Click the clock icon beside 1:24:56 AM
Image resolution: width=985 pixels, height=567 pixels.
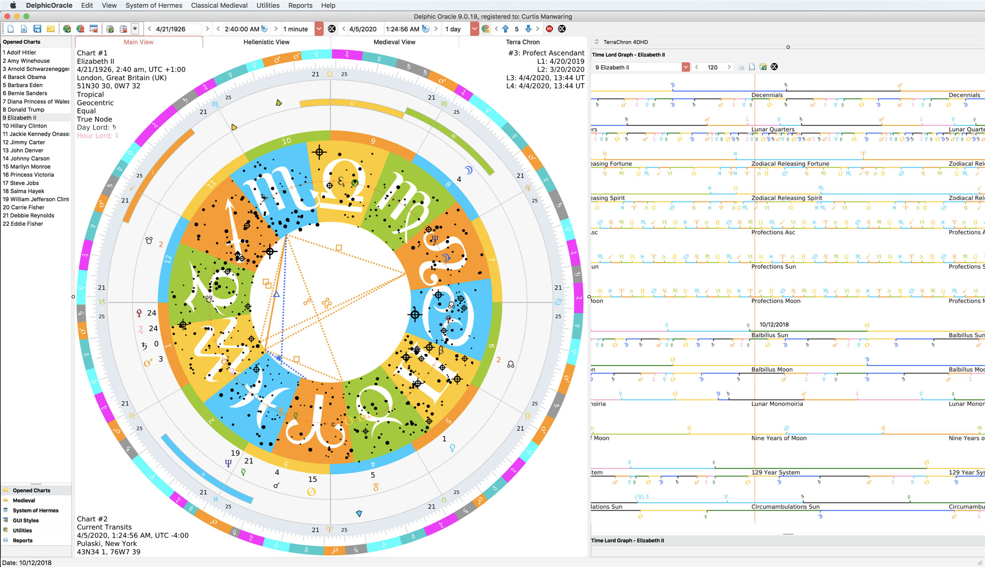point(426,29)
